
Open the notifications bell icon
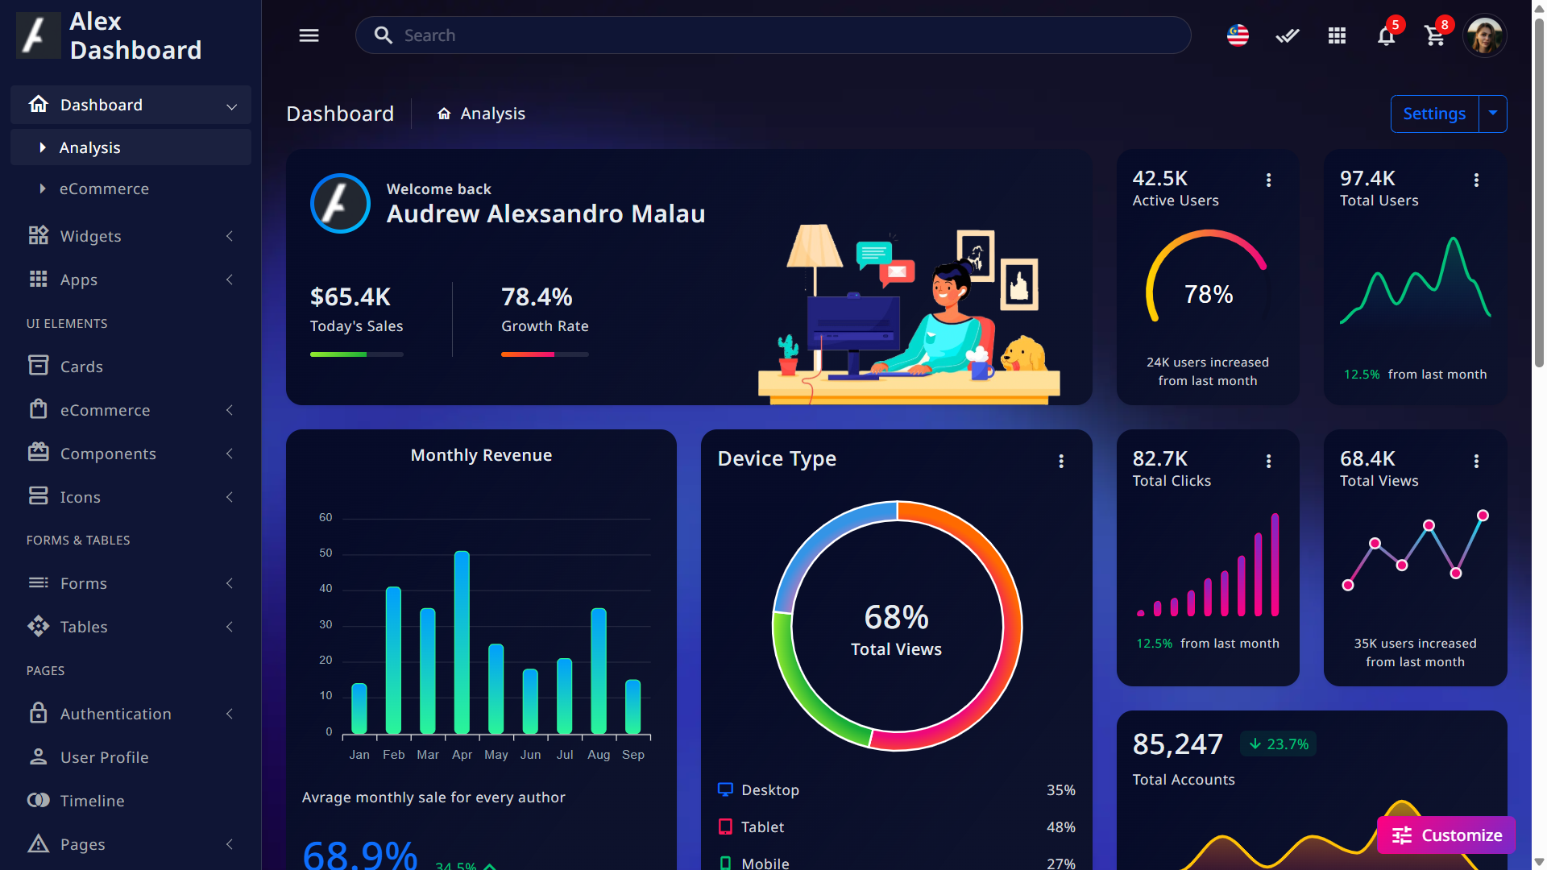1386,36
